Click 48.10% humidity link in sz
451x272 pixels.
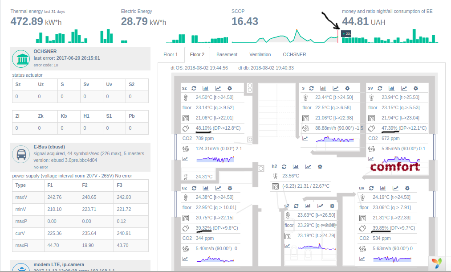click(x=203, y=128)
